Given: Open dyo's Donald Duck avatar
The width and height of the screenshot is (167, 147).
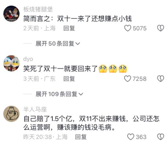Looking at the screenshot, I should coord(11,63).
